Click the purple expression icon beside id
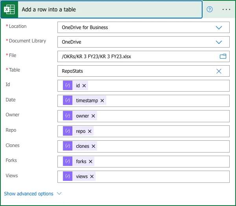This screenshot has width=236, height=206. [68, 85]
